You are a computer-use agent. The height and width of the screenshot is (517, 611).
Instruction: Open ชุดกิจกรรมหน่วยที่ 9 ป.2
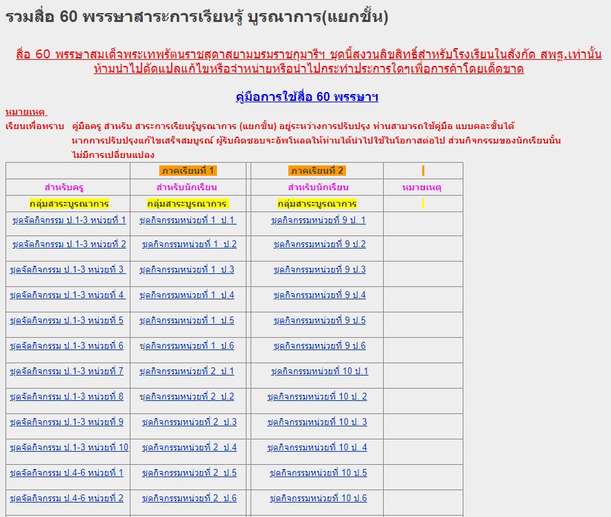click(319, 244)
